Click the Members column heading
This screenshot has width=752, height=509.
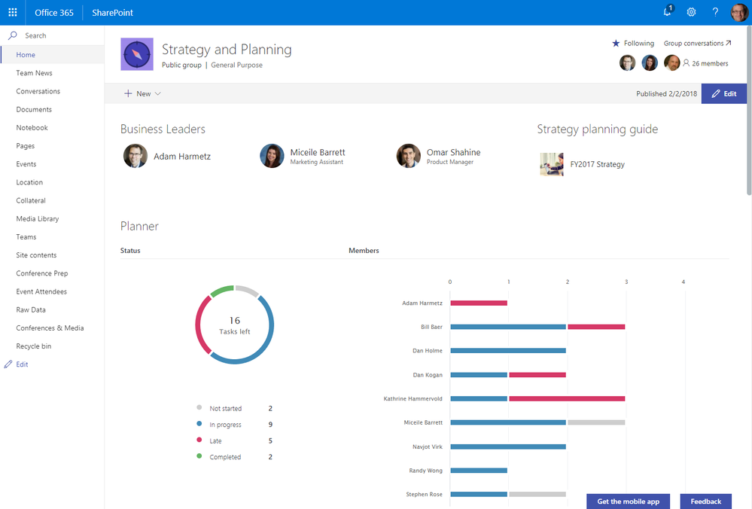[364, 251]
